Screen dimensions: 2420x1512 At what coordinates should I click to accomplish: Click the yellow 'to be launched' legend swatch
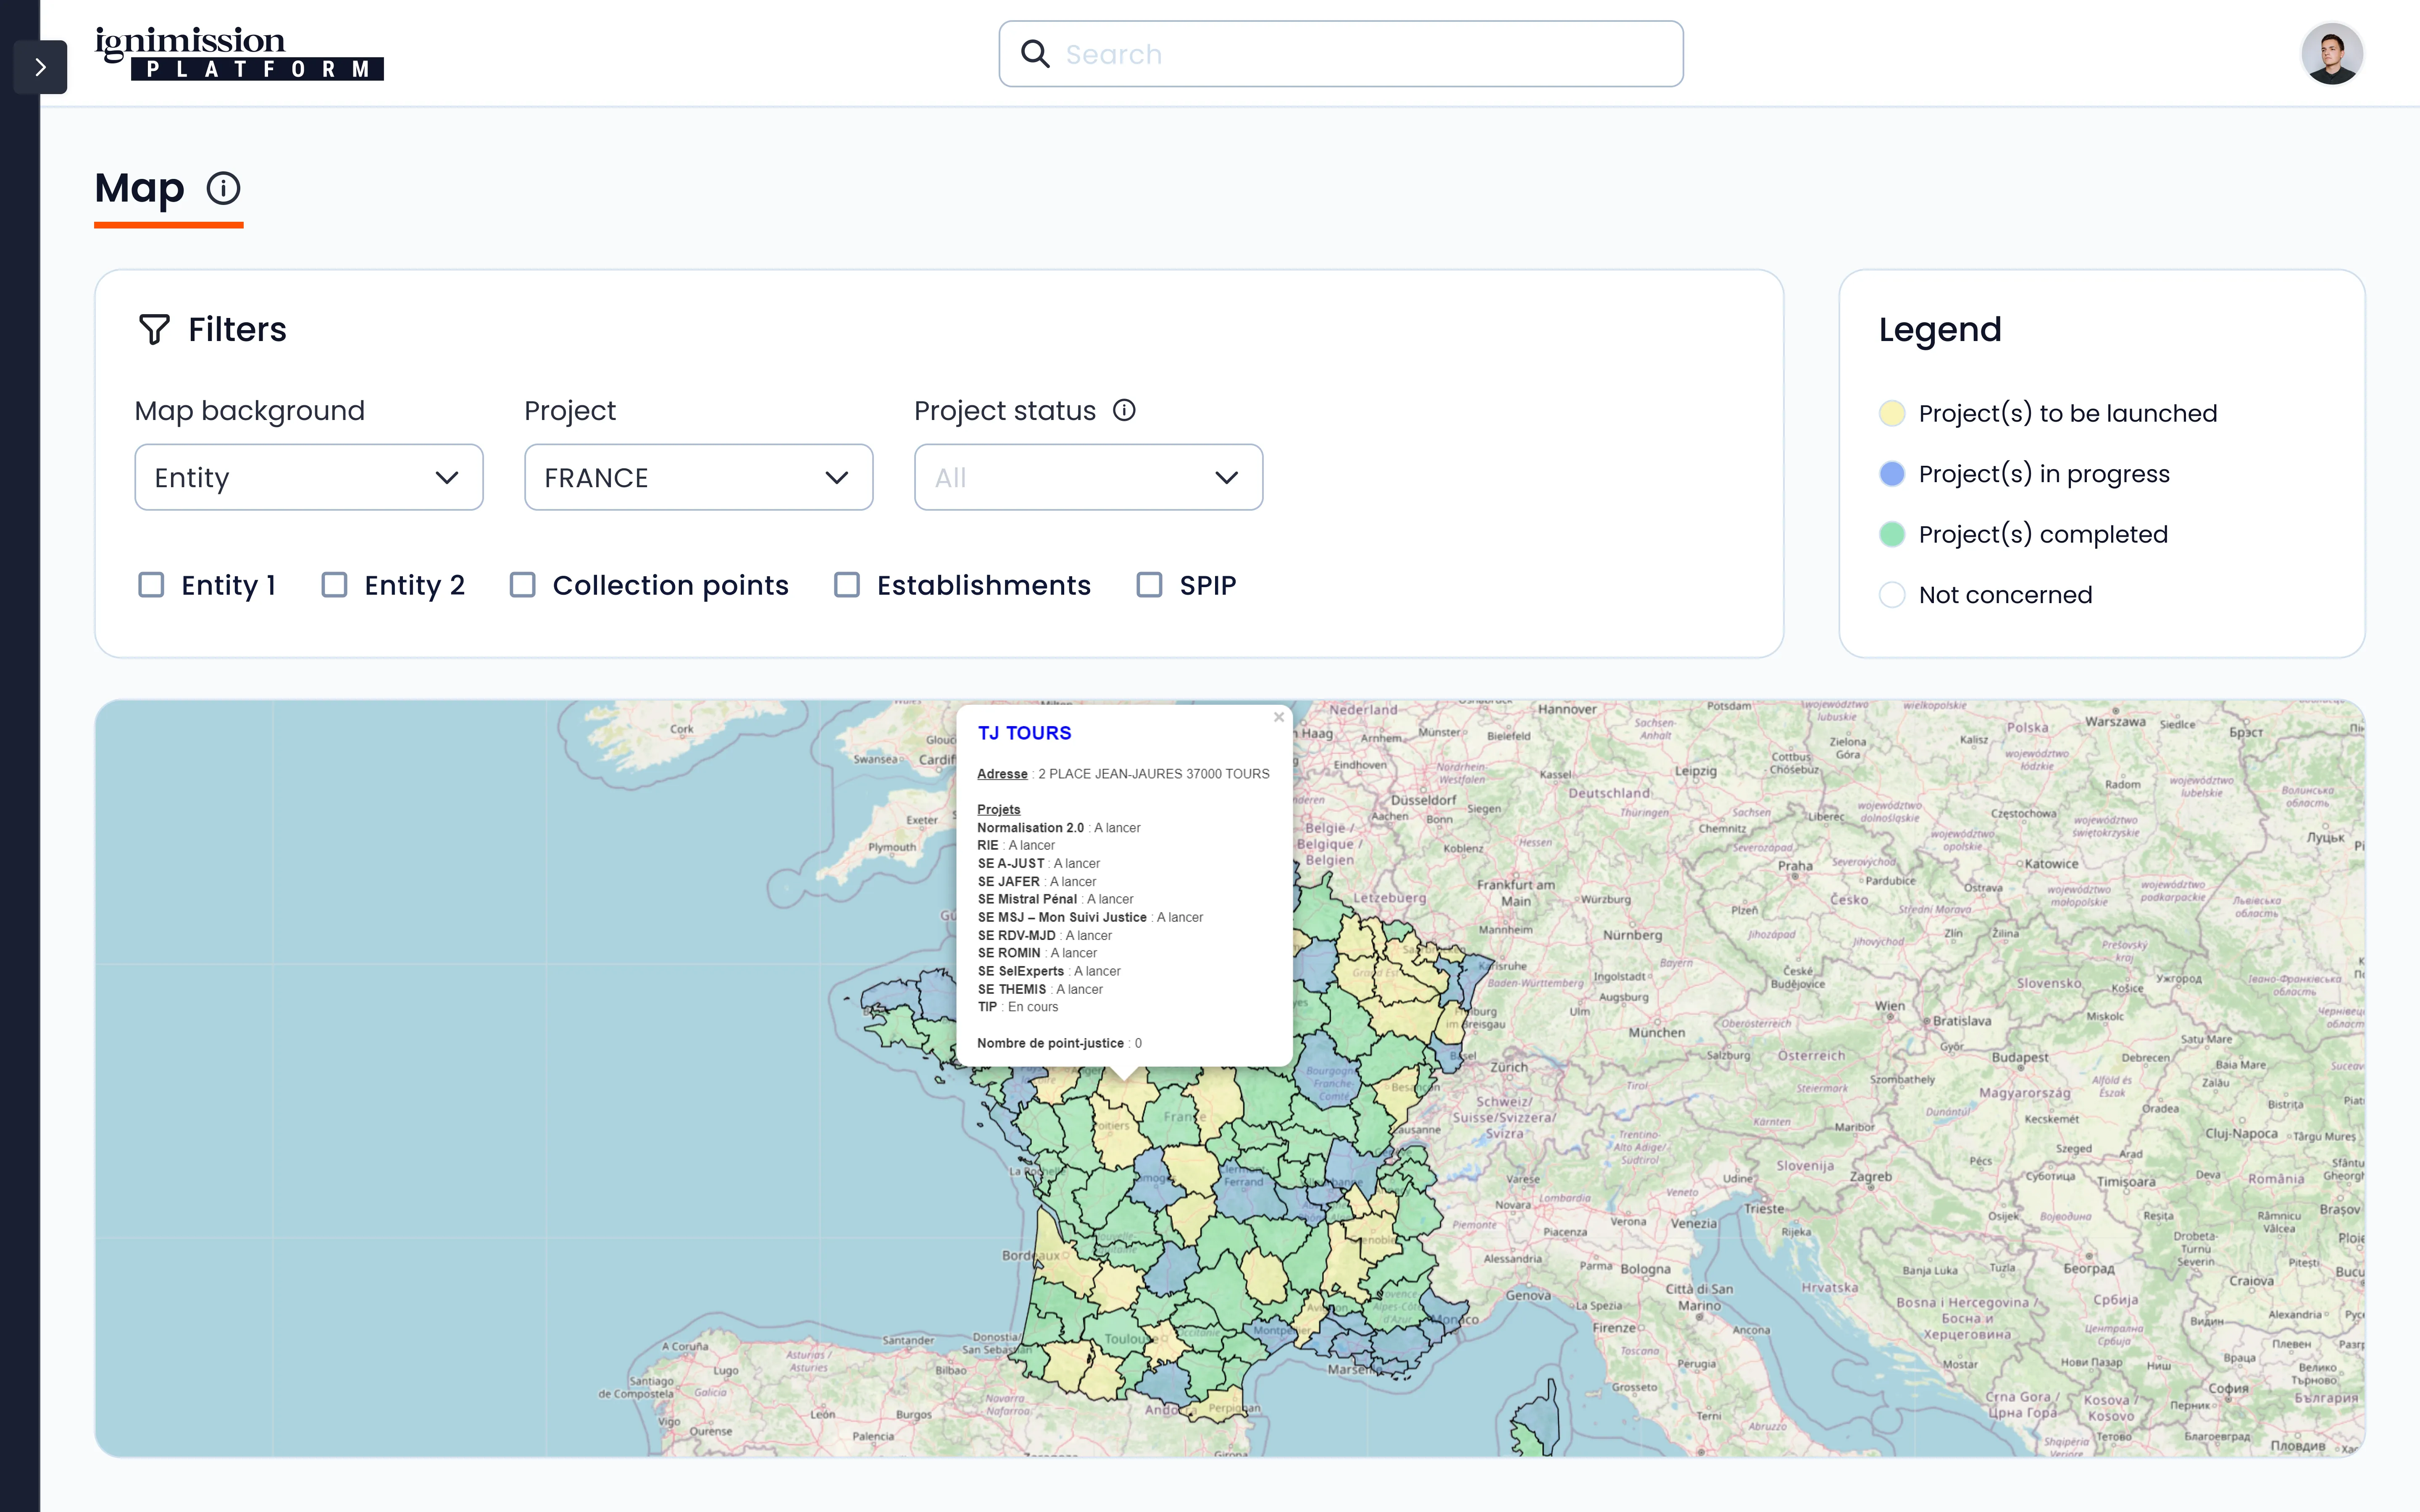pos(1891,413)
